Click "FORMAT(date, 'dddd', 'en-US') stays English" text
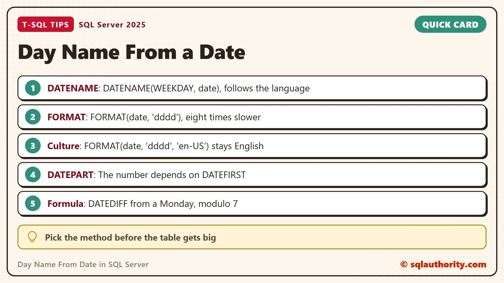Screen dimensions: 504x283 tap(174, 146)
